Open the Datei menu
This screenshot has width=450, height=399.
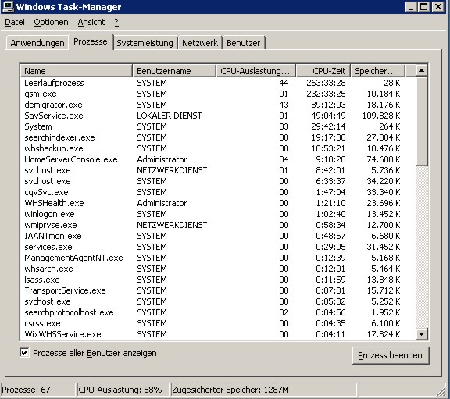tap(15, 22)
